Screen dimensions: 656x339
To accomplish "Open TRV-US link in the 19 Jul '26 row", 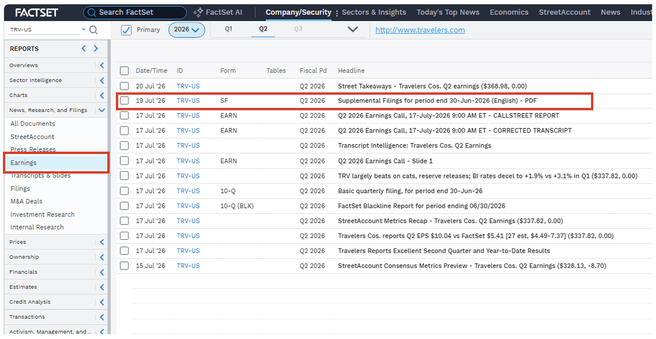I will point(188,100).
